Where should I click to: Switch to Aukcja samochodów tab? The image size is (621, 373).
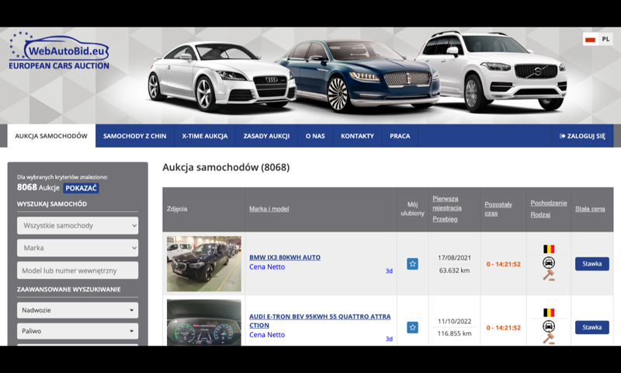coord(51,136)
